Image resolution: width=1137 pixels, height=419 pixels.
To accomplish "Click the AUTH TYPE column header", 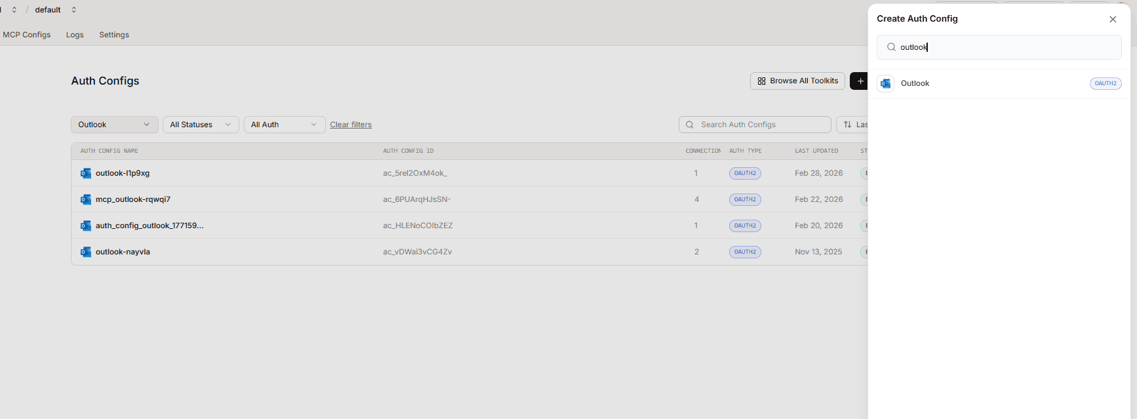I will click(x=746, y=151).
